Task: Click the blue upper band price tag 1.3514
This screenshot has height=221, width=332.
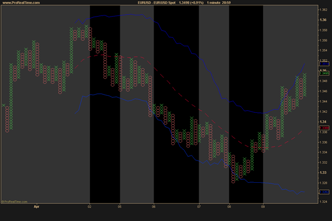Action: (x=324, y=64)
